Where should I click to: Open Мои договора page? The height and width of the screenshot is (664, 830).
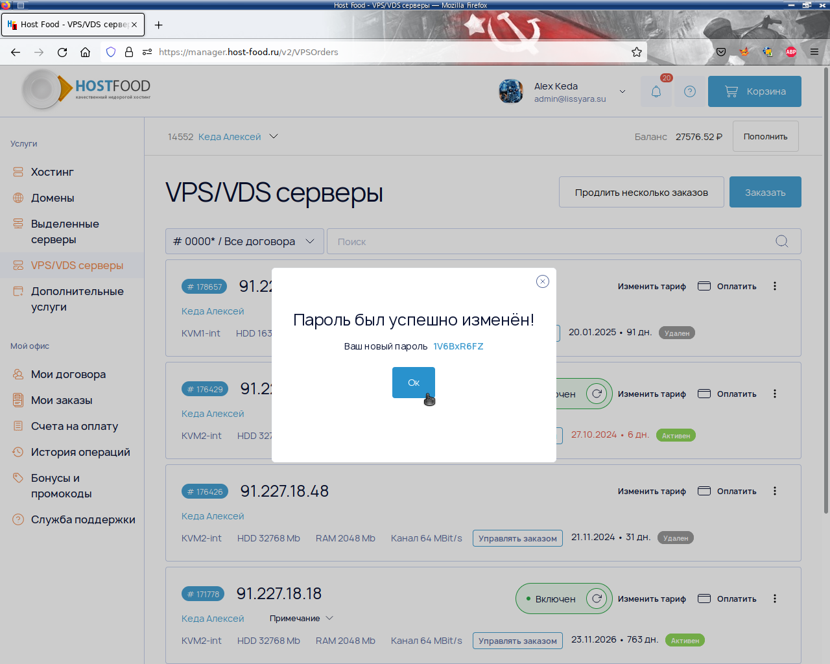68,374
